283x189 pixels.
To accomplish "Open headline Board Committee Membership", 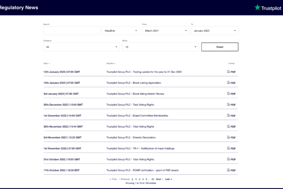I will click(137, 116).
